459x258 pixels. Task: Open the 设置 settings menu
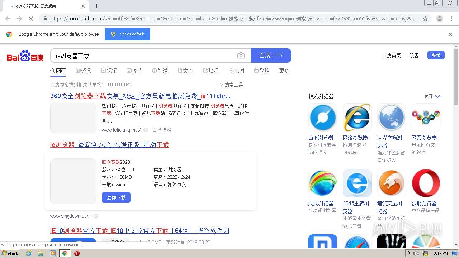point(414,56)
